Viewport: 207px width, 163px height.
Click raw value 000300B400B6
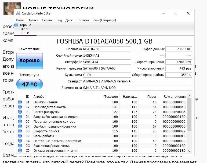[174, 112]
